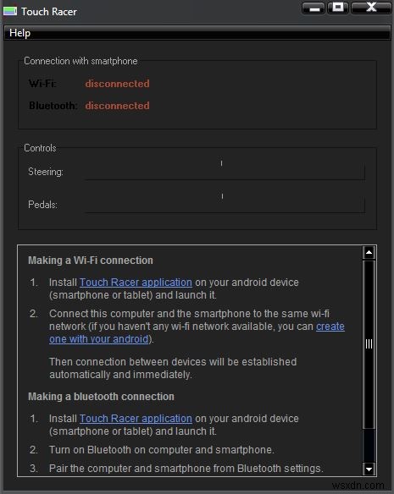Click the 'Making a Wi-Fi connection' heading

(91, 261)
